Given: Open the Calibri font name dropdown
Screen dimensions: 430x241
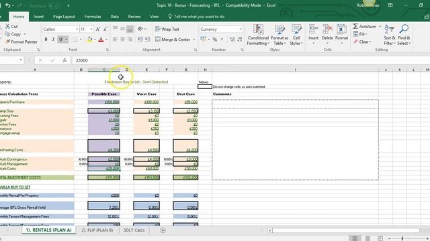Looking at the screenshot, I should click(77, 29).
